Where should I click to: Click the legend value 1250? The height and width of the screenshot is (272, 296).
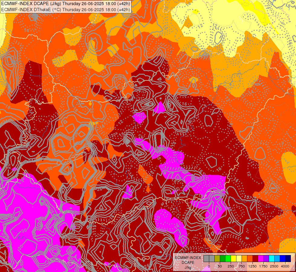252,266
